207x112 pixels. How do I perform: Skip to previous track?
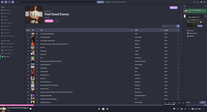(99, 109)
